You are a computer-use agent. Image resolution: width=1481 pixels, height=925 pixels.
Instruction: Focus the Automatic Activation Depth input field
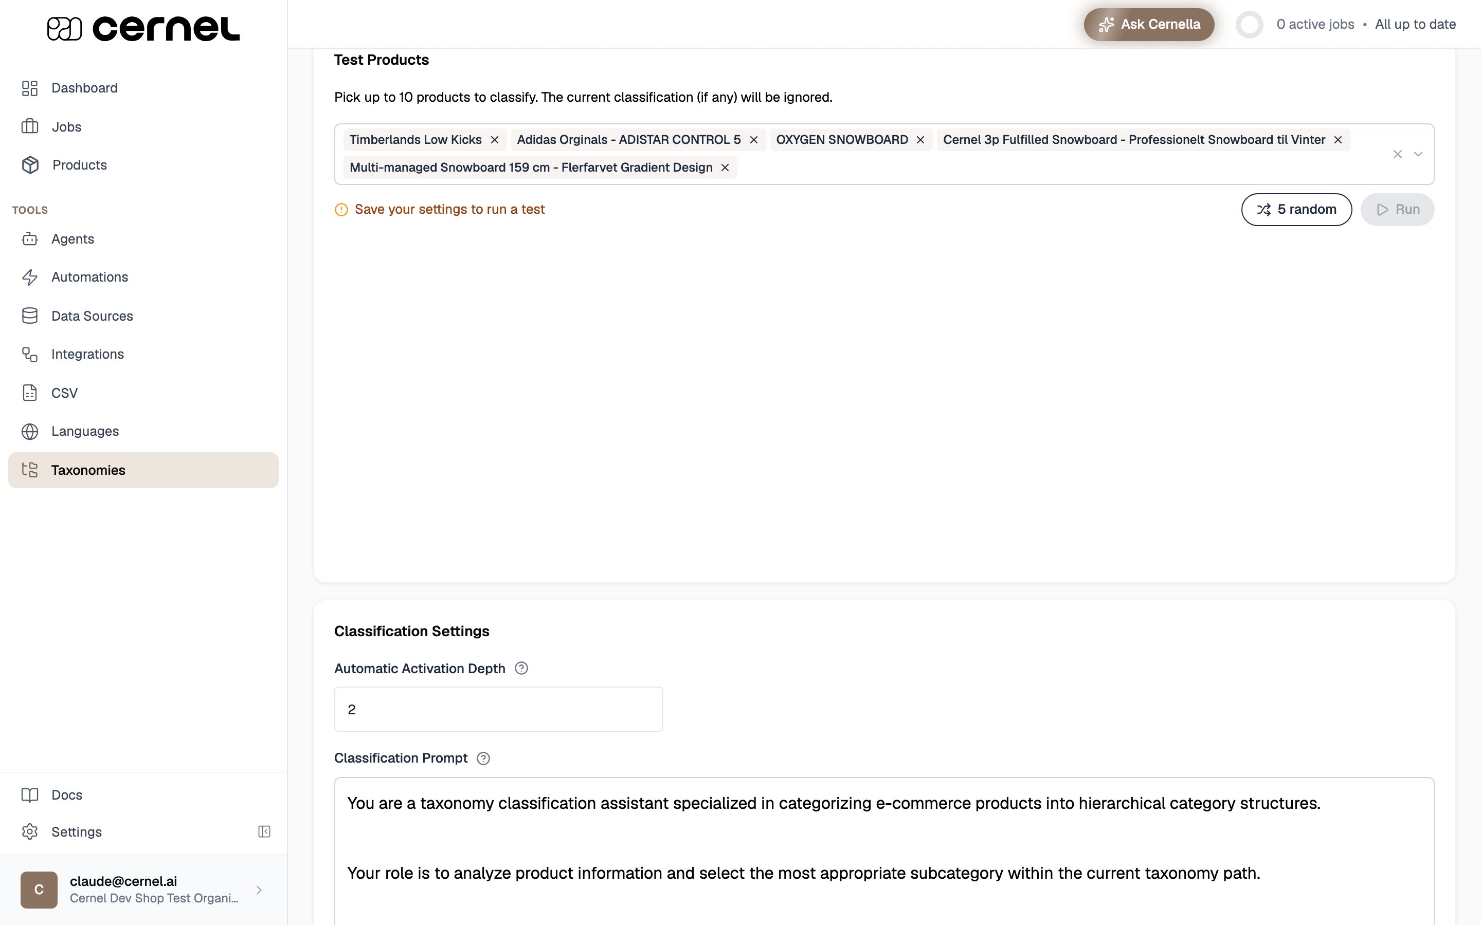tap(498, 709)
